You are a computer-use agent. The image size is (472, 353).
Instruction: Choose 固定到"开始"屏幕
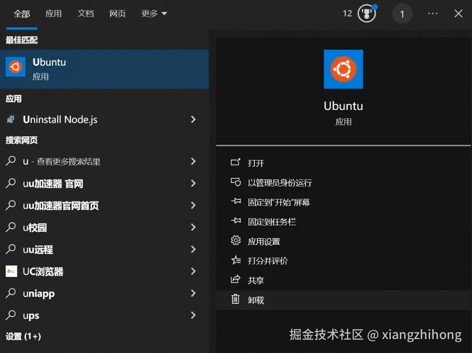[344, 202]
